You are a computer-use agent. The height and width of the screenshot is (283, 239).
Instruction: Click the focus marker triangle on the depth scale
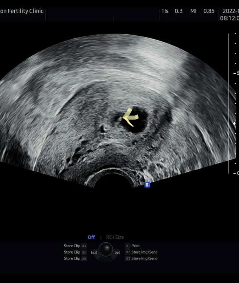(x=234, y=124)
